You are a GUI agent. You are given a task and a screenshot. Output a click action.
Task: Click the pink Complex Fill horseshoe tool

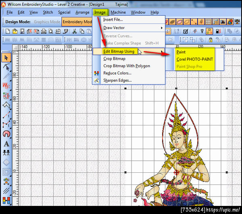click(6, 134)
